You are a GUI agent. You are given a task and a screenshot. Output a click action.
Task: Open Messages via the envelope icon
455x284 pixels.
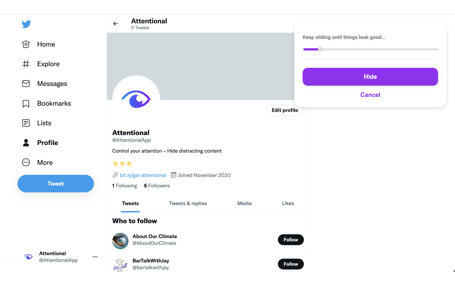pyautogui.click(x=26, y=83)
